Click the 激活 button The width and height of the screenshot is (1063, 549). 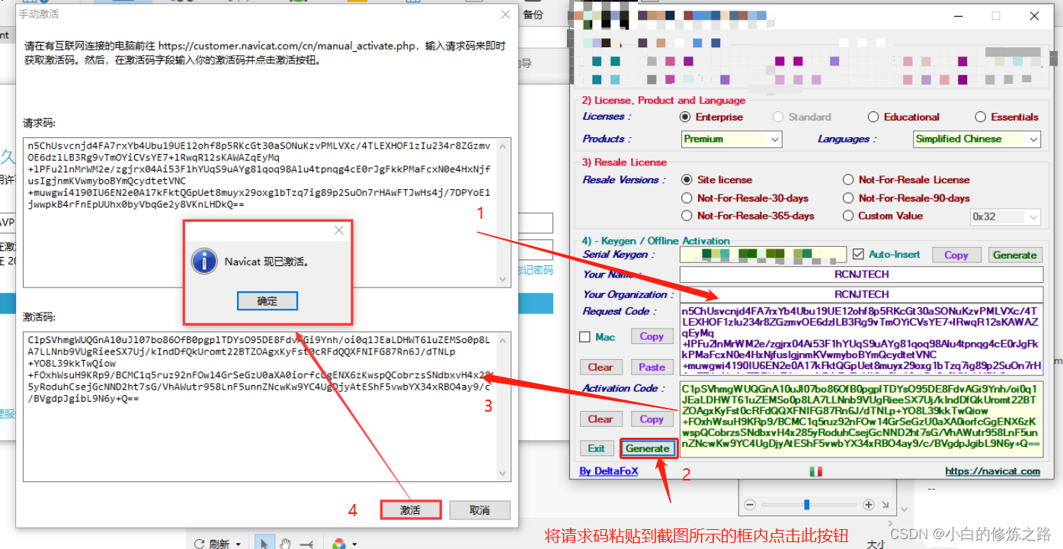click(x=411, y=510)
